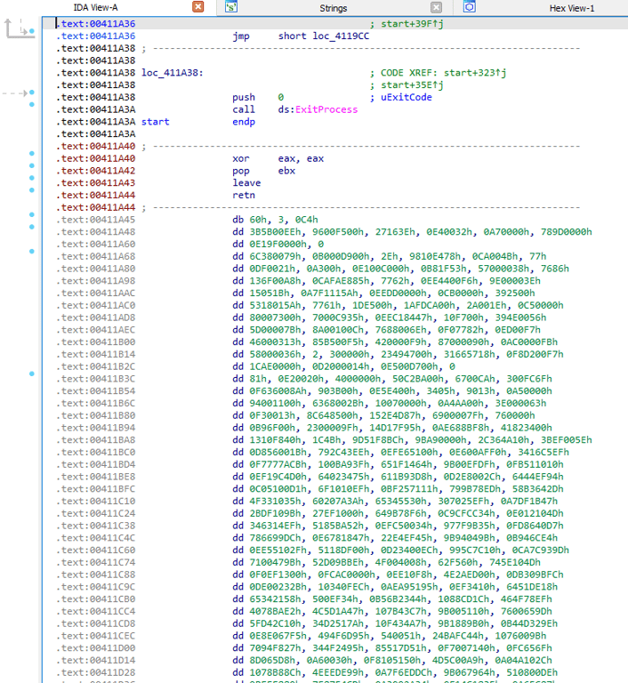Click the pop ebx line
This screenshot has width=628, height=683.
tap(263, 171)
